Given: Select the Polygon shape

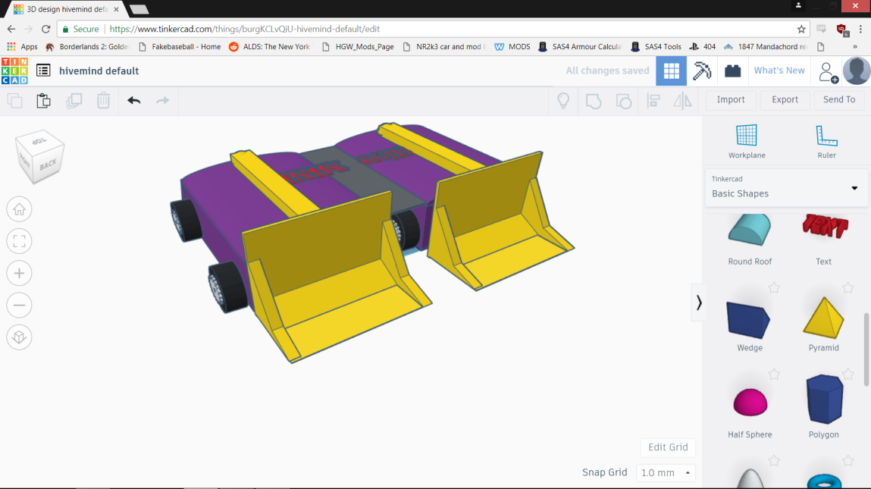Looking at the screenshot, I should 824,407.
